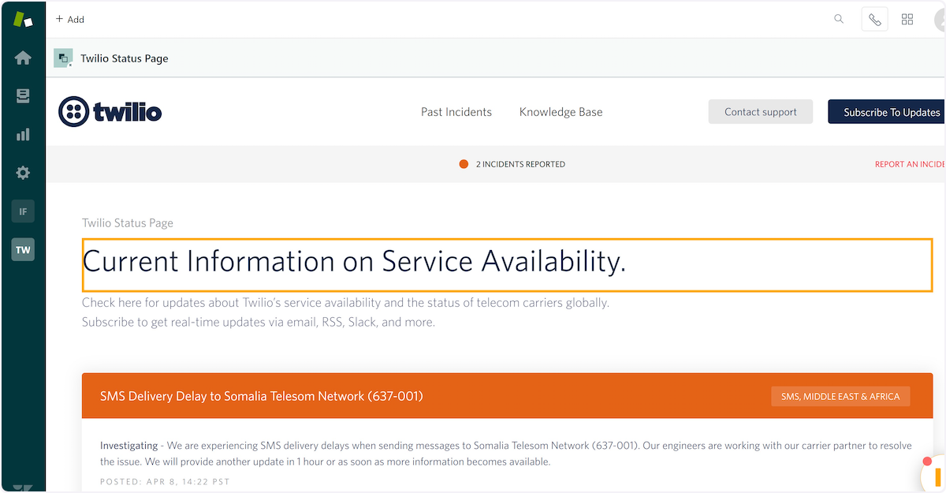Open the phone talk icon
946x493 pixels.
875,20
